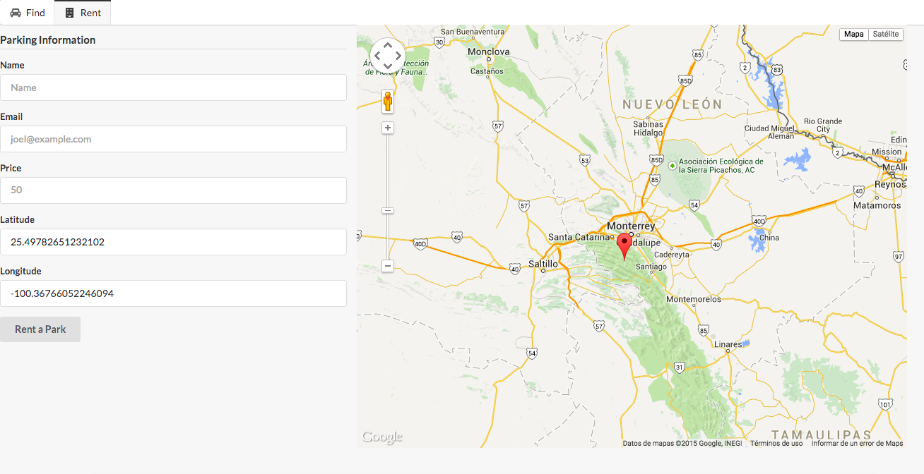
Task: Switch to the Find tab
Action: [x=27, y=13]
